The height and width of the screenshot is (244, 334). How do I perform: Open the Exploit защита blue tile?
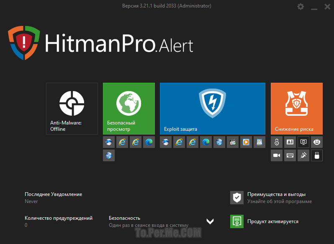pyautogui.click(x=213, y=109)
